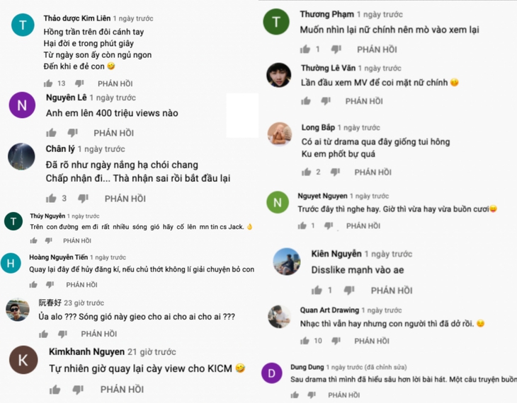Click PHẢN HỒI under Kiên Nguyễn's comment
This screenshot has width=517, height=403.
(392, 290)
